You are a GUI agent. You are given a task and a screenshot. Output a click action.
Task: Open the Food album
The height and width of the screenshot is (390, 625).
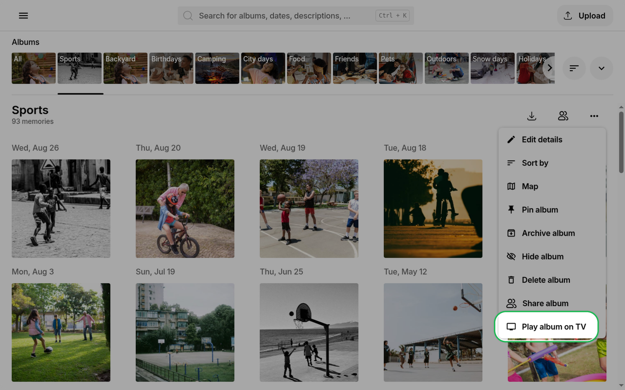tap(309, 68)
